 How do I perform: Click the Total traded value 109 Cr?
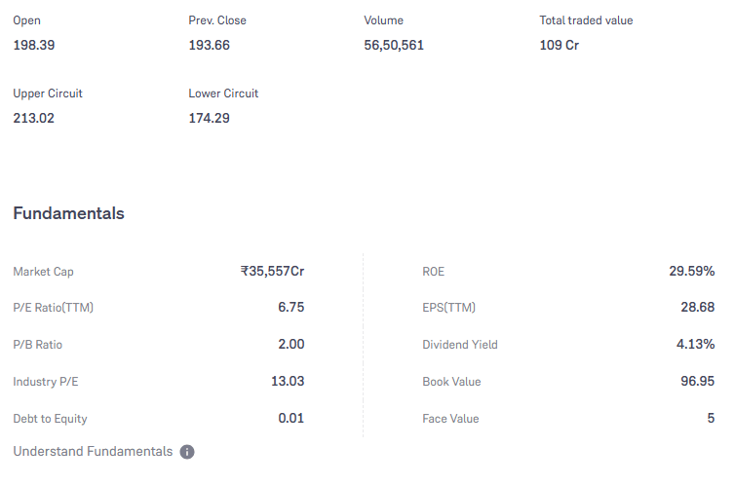560,46
